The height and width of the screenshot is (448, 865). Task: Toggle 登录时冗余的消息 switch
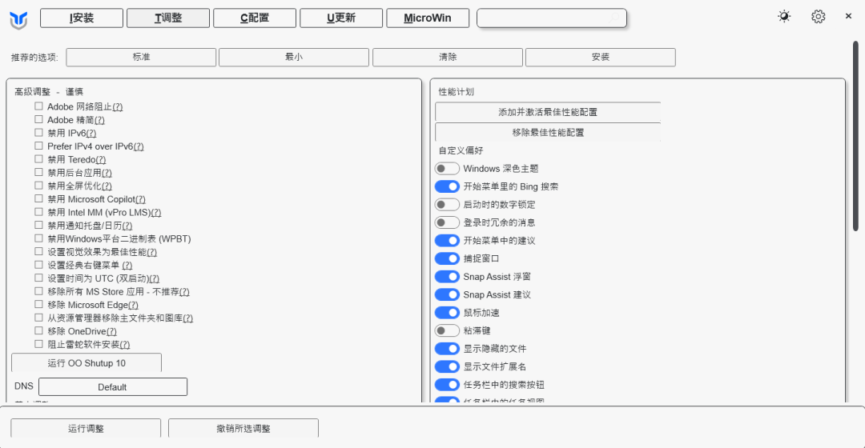click(x=447, y=222)
